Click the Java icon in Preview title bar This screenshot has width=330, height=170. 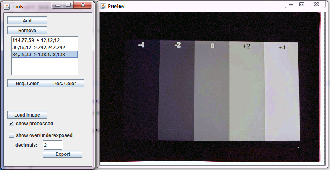pyautogui.click(x=103, y=6)
